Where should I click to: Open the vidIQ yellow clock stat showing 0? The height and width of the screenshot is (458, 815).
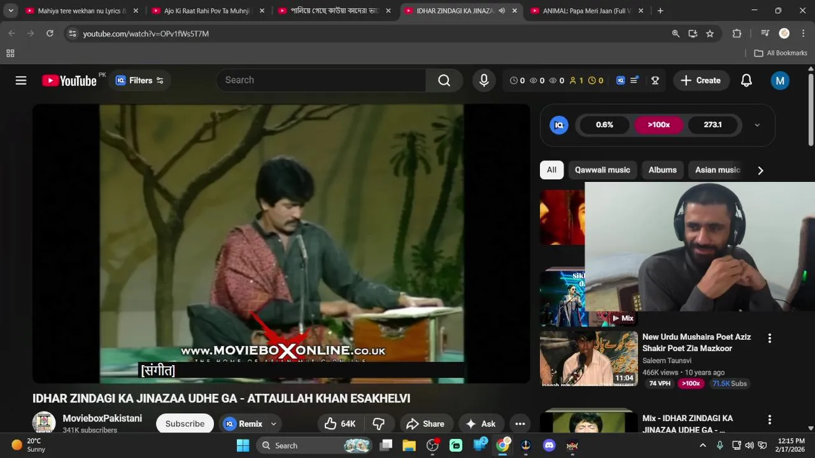click(x=596, y=81)
